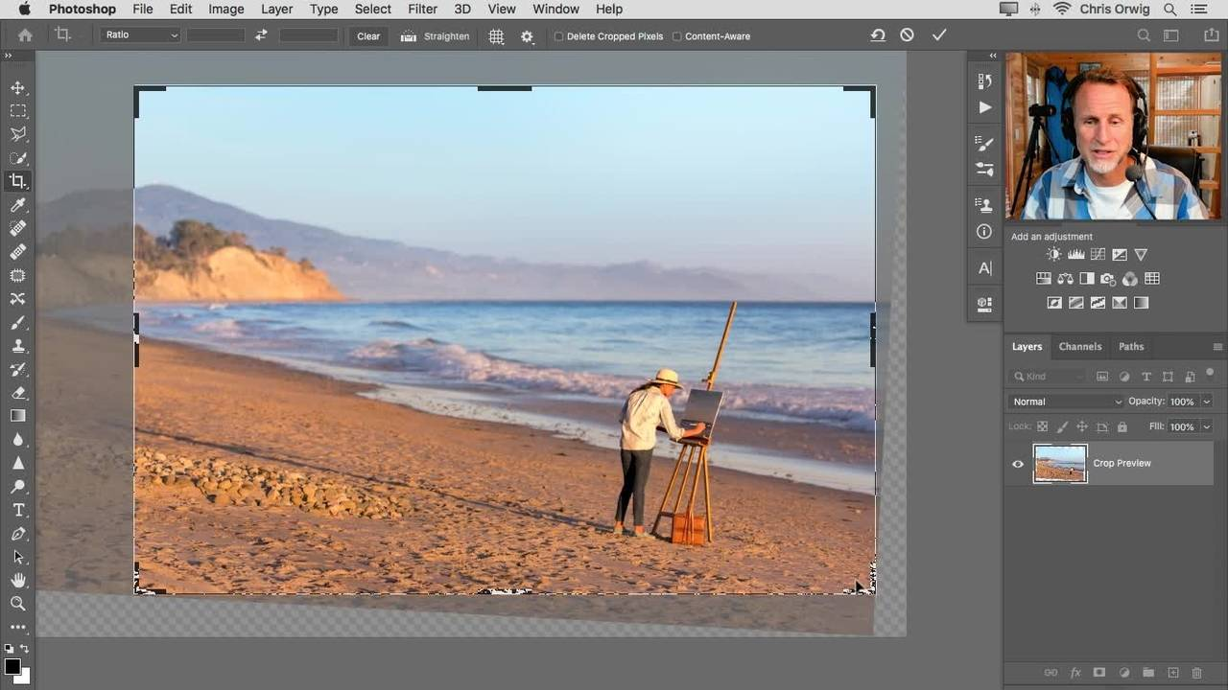Cancel the crop operation
Viewport: 1228px width, 690px height.
coord(907,35)
